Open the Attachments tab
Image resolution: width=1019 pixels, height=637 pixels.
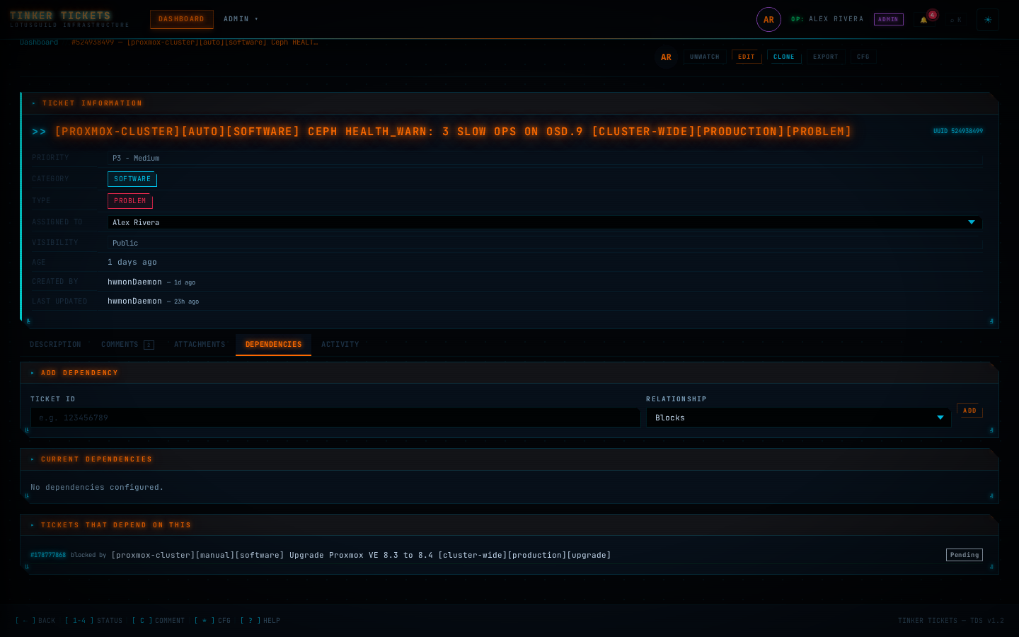coord(200,345)
